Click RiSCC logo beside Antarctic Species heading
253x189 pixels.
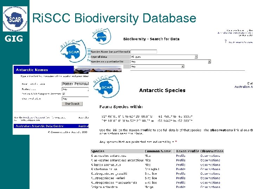point(106,86)
